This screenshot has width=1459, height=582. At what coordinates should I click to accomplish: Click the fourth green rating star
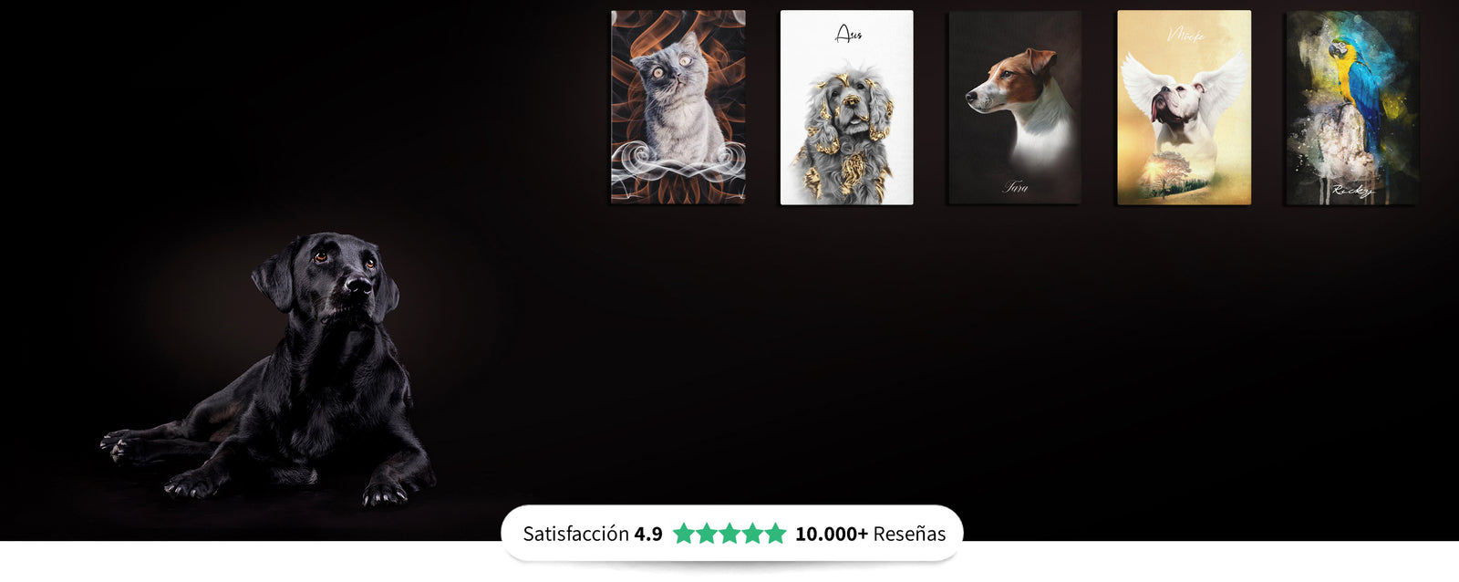point(752,534)
